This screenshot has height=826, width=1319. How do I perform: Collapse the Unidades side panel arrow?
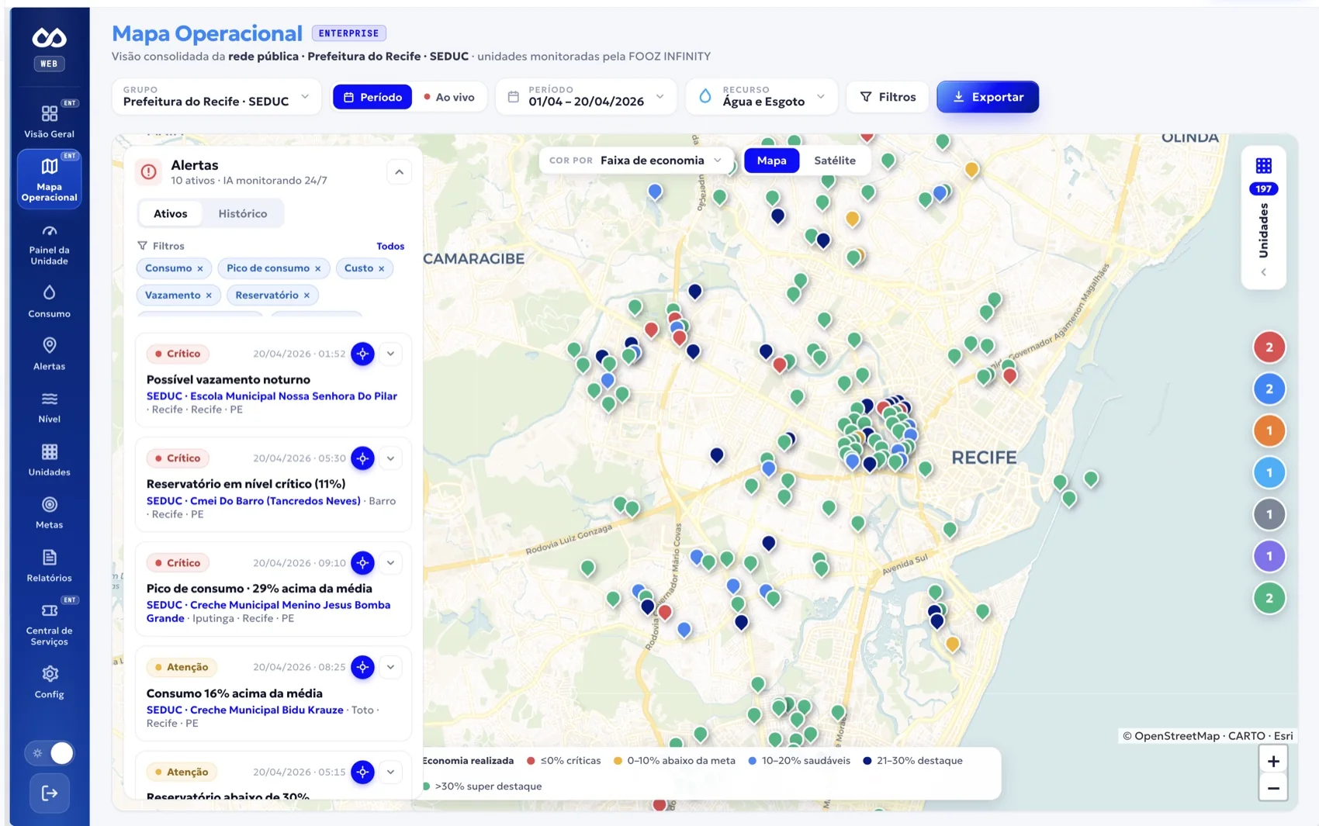[1264, 272]
